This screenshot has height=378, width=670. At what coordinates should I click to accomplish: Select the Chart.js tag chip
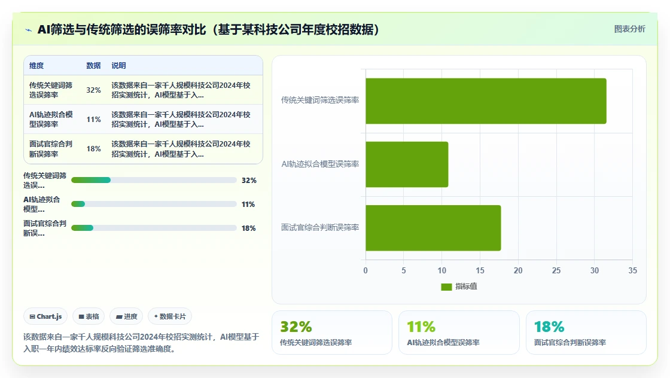click(45, 316)
